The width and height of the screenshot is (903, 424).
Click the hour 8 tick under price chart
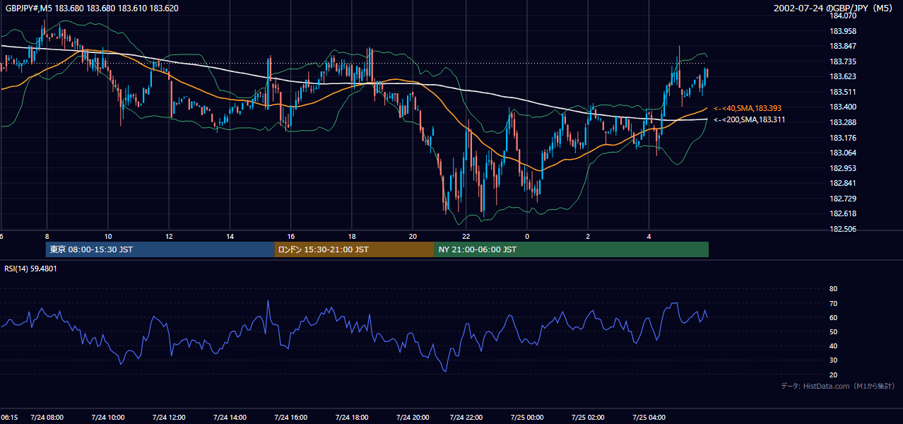click(x=47, y=236)
